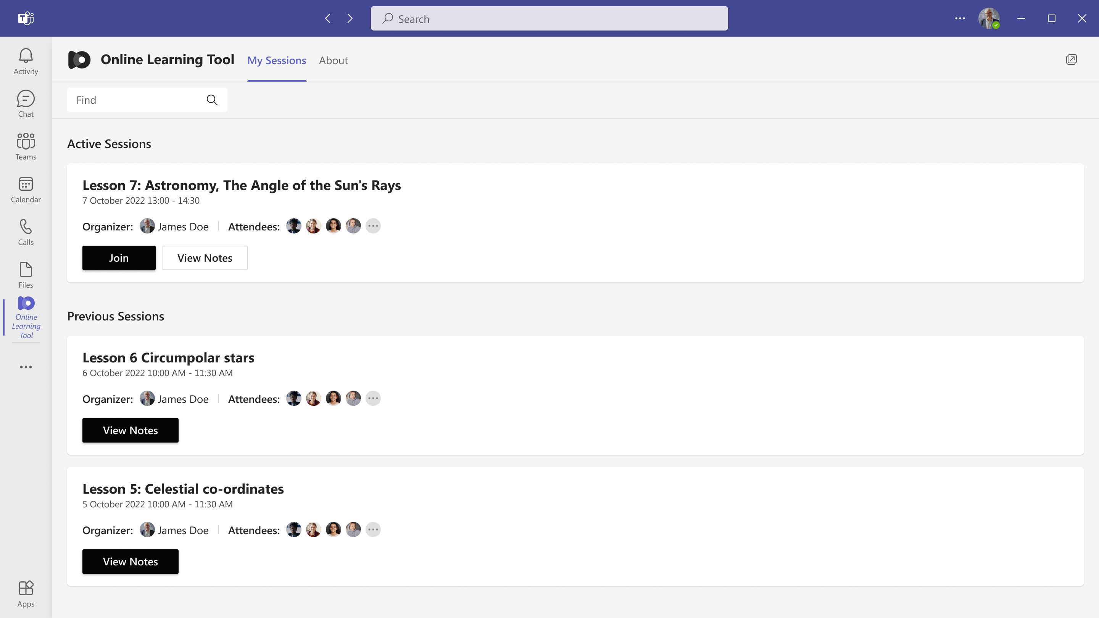This screenshot has height=618, width=1099.
Task: Open the Activity bell icon
Action: (x=26, y=55)
